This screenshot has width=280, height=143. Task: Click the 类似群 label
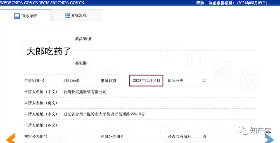(81, 63)
